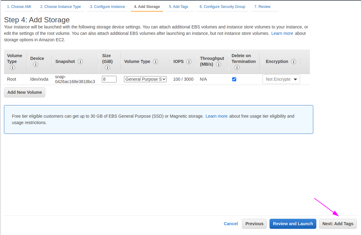The image size is (361, 235).
Task: Click the root volume size input field
Action: 109,79
